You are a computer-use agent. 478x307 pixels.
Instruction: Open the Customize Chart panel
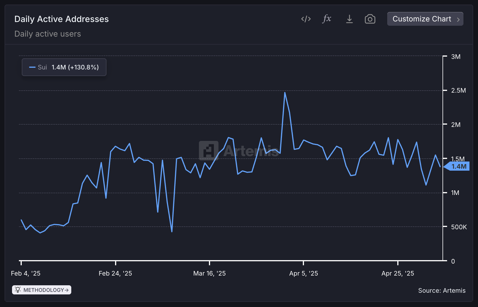[x=425, y=19]
